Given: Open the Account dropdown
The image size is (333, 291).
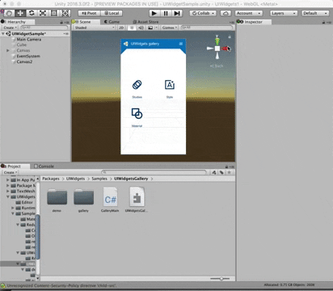Looking at the screenshot, I should pyautogui.click(x=248, y=13).
